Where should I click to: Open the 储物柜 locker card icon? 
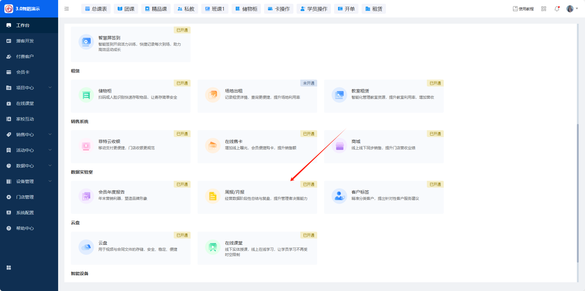(x=86, y=95)
